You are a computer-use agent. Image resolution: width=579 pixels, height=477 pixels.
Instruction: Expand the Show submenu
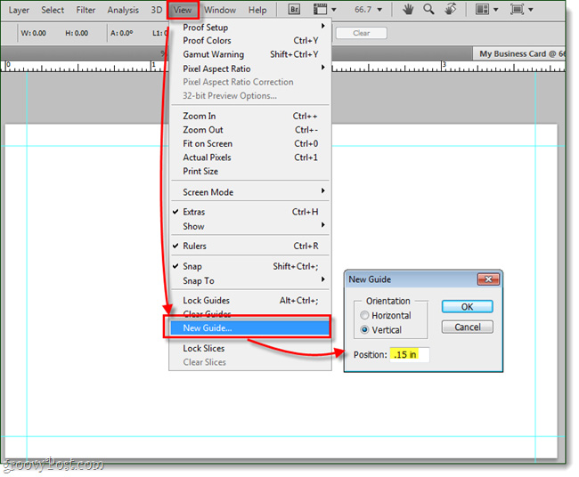(250, 226)
